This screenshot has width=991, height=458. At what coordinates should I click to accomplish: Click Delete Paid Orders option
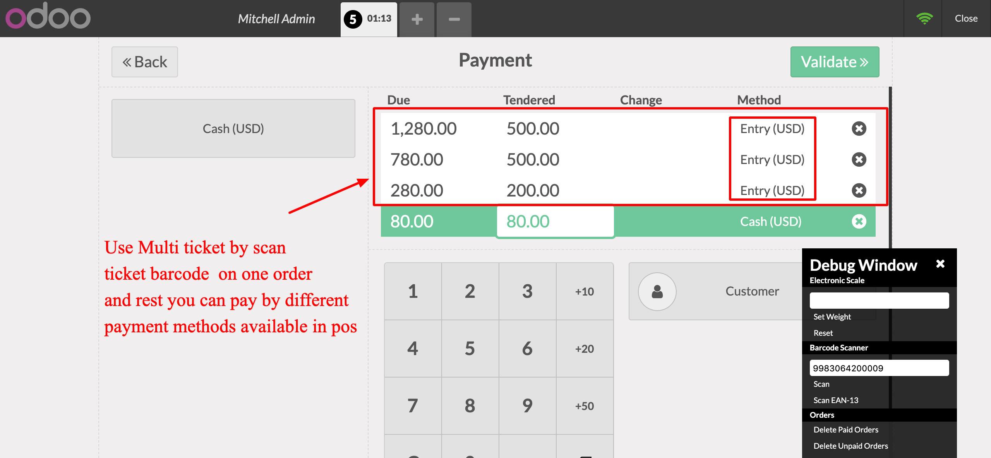846,430
